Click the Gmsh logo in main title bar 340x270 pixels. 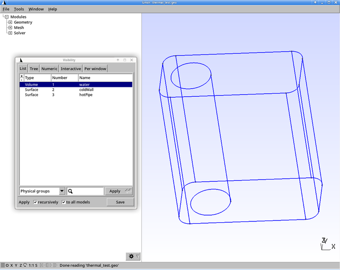tap(4, 2)
